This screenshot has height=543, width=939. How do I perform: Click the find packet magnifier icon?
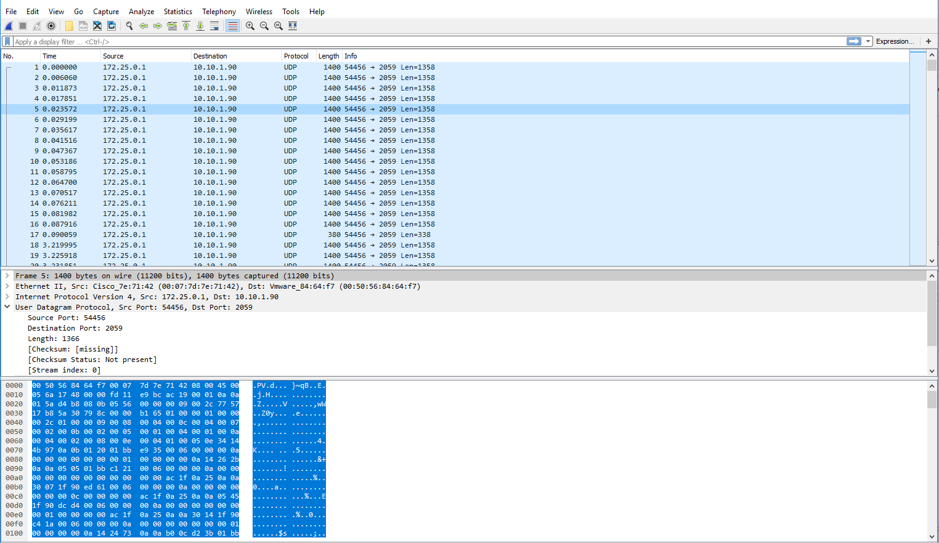[129, 26]
